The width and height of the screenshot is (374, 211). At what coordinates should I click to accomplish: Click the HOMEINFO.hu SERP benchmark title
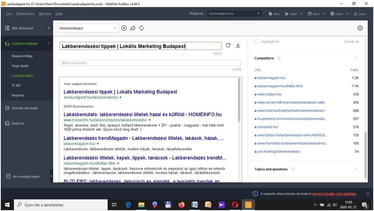[143, 114]
